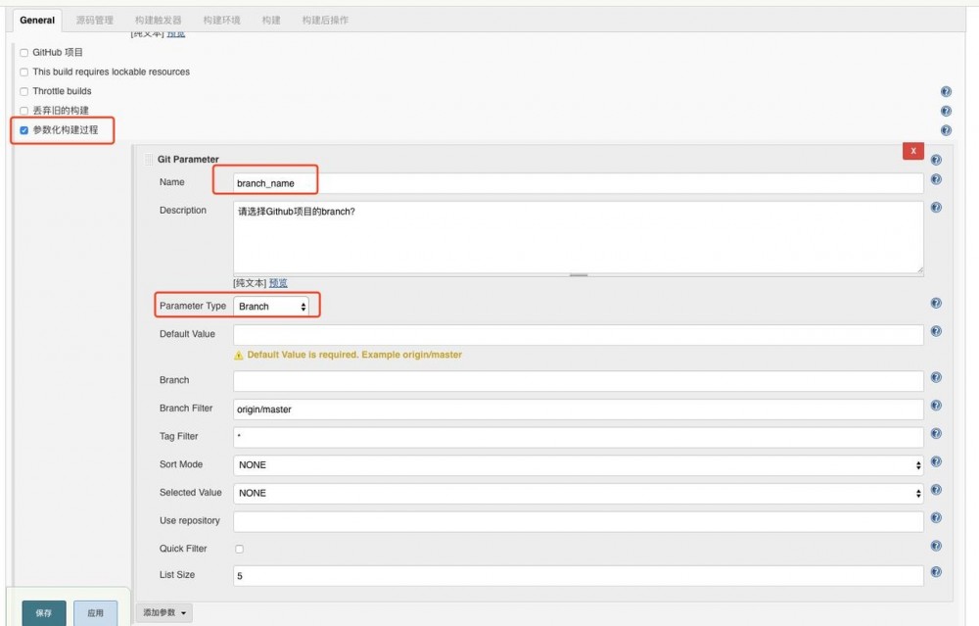Click the 保存 save button

coord(44,613)
